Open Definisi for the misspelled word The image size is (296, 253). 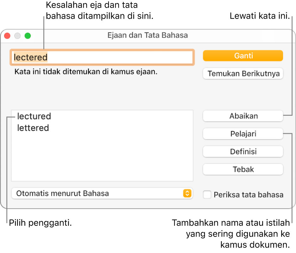243,152
